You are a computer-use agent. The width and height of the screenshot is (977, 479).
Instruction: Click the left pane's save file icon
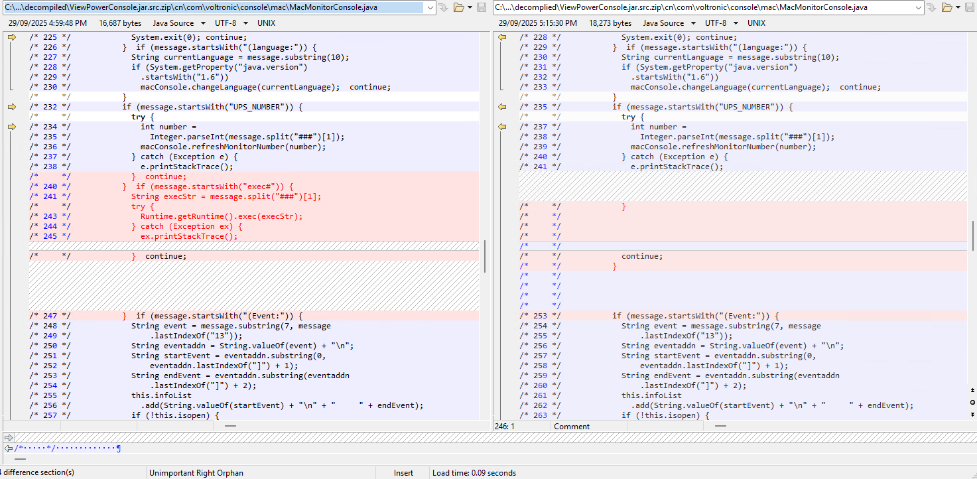tap(482, 7)
